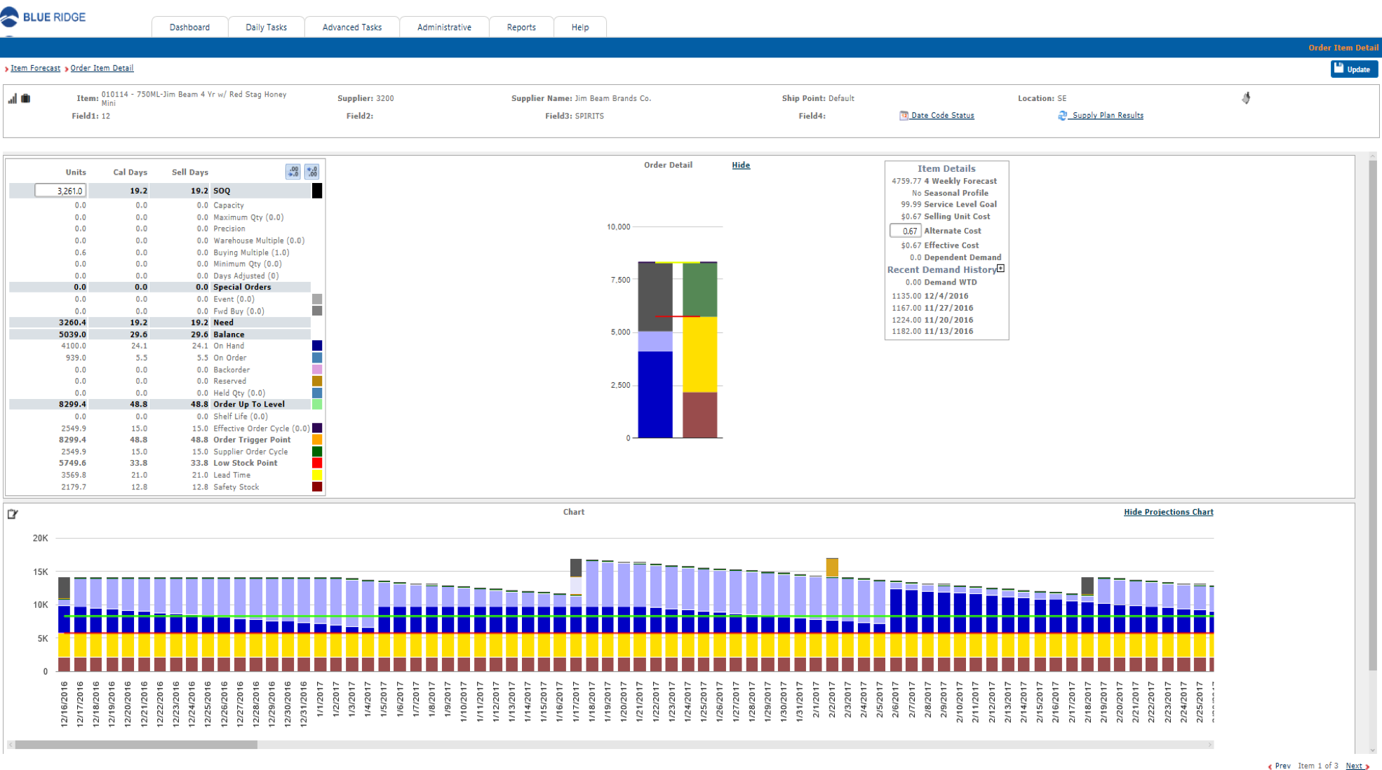Screen dimensions: 1382x770
Task: Click the pin icon in item header
Action: [x=1246, y=98]
